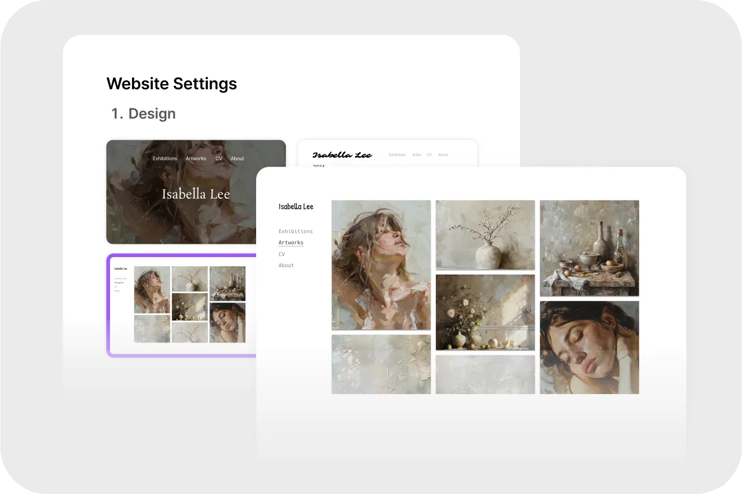Click Exhibitions in the dark hero template
The image size is (742, 494).
(165, 159)
